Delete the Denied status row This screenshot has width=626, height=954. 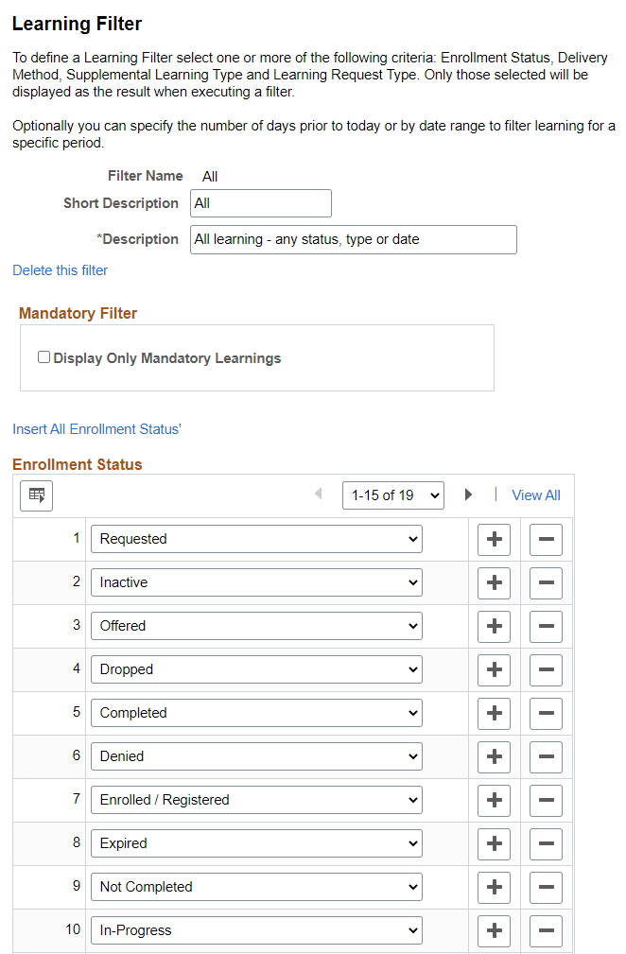[546, 756]
